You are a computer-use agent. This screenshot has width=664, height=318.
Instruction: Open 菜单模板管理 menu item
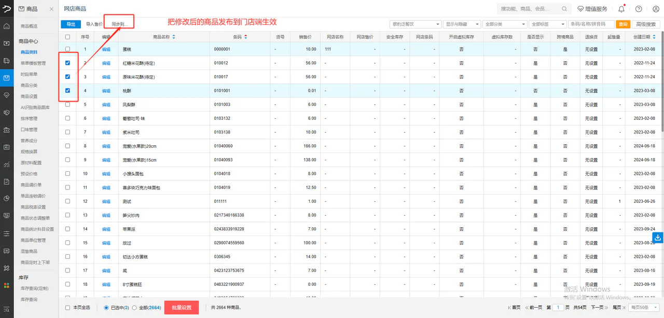pos(33,63)
